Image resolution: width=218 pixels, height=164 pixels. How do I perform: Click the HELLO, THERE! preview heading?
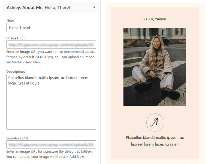pyautogui.click(x=155, y=20)
